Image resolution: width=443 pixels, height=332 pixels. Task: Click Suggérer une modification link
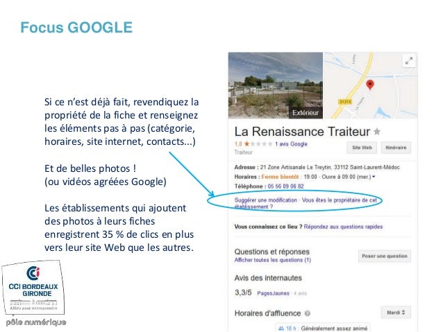coord(265,200)
